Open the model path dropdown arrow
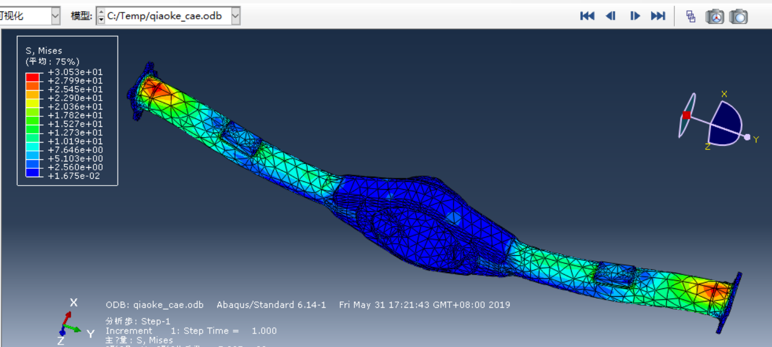772x347 pixels. tap(235, 16)
